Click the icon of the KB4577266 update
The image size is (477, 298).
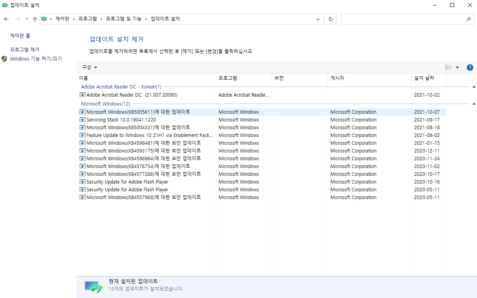pyautogui.click(x=82, y=174)
